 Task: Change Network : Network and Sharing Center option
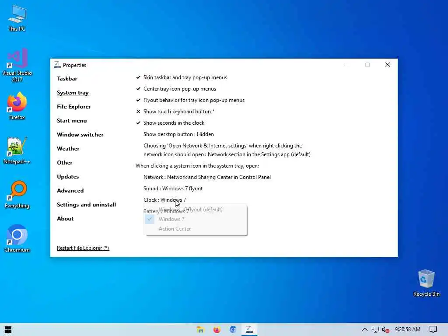tap(207, 177)
